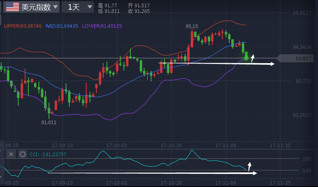Click the 17-11-25 date on main axis
318x187 pixels.
coord(280,145)
